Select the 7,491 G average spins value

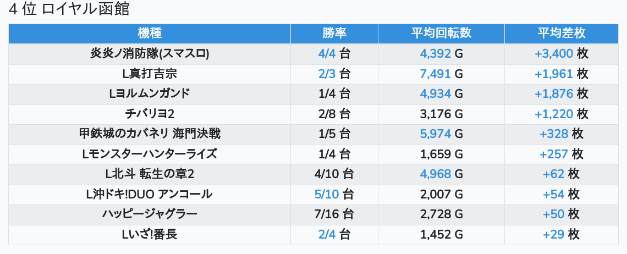tap(441, 74)
